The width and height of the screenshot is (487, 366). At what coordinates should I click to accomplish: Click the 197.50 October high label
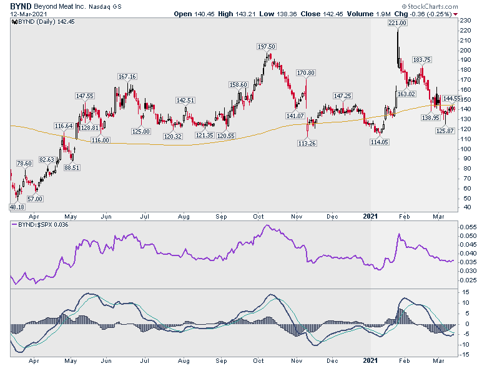(x=267, y=47)
